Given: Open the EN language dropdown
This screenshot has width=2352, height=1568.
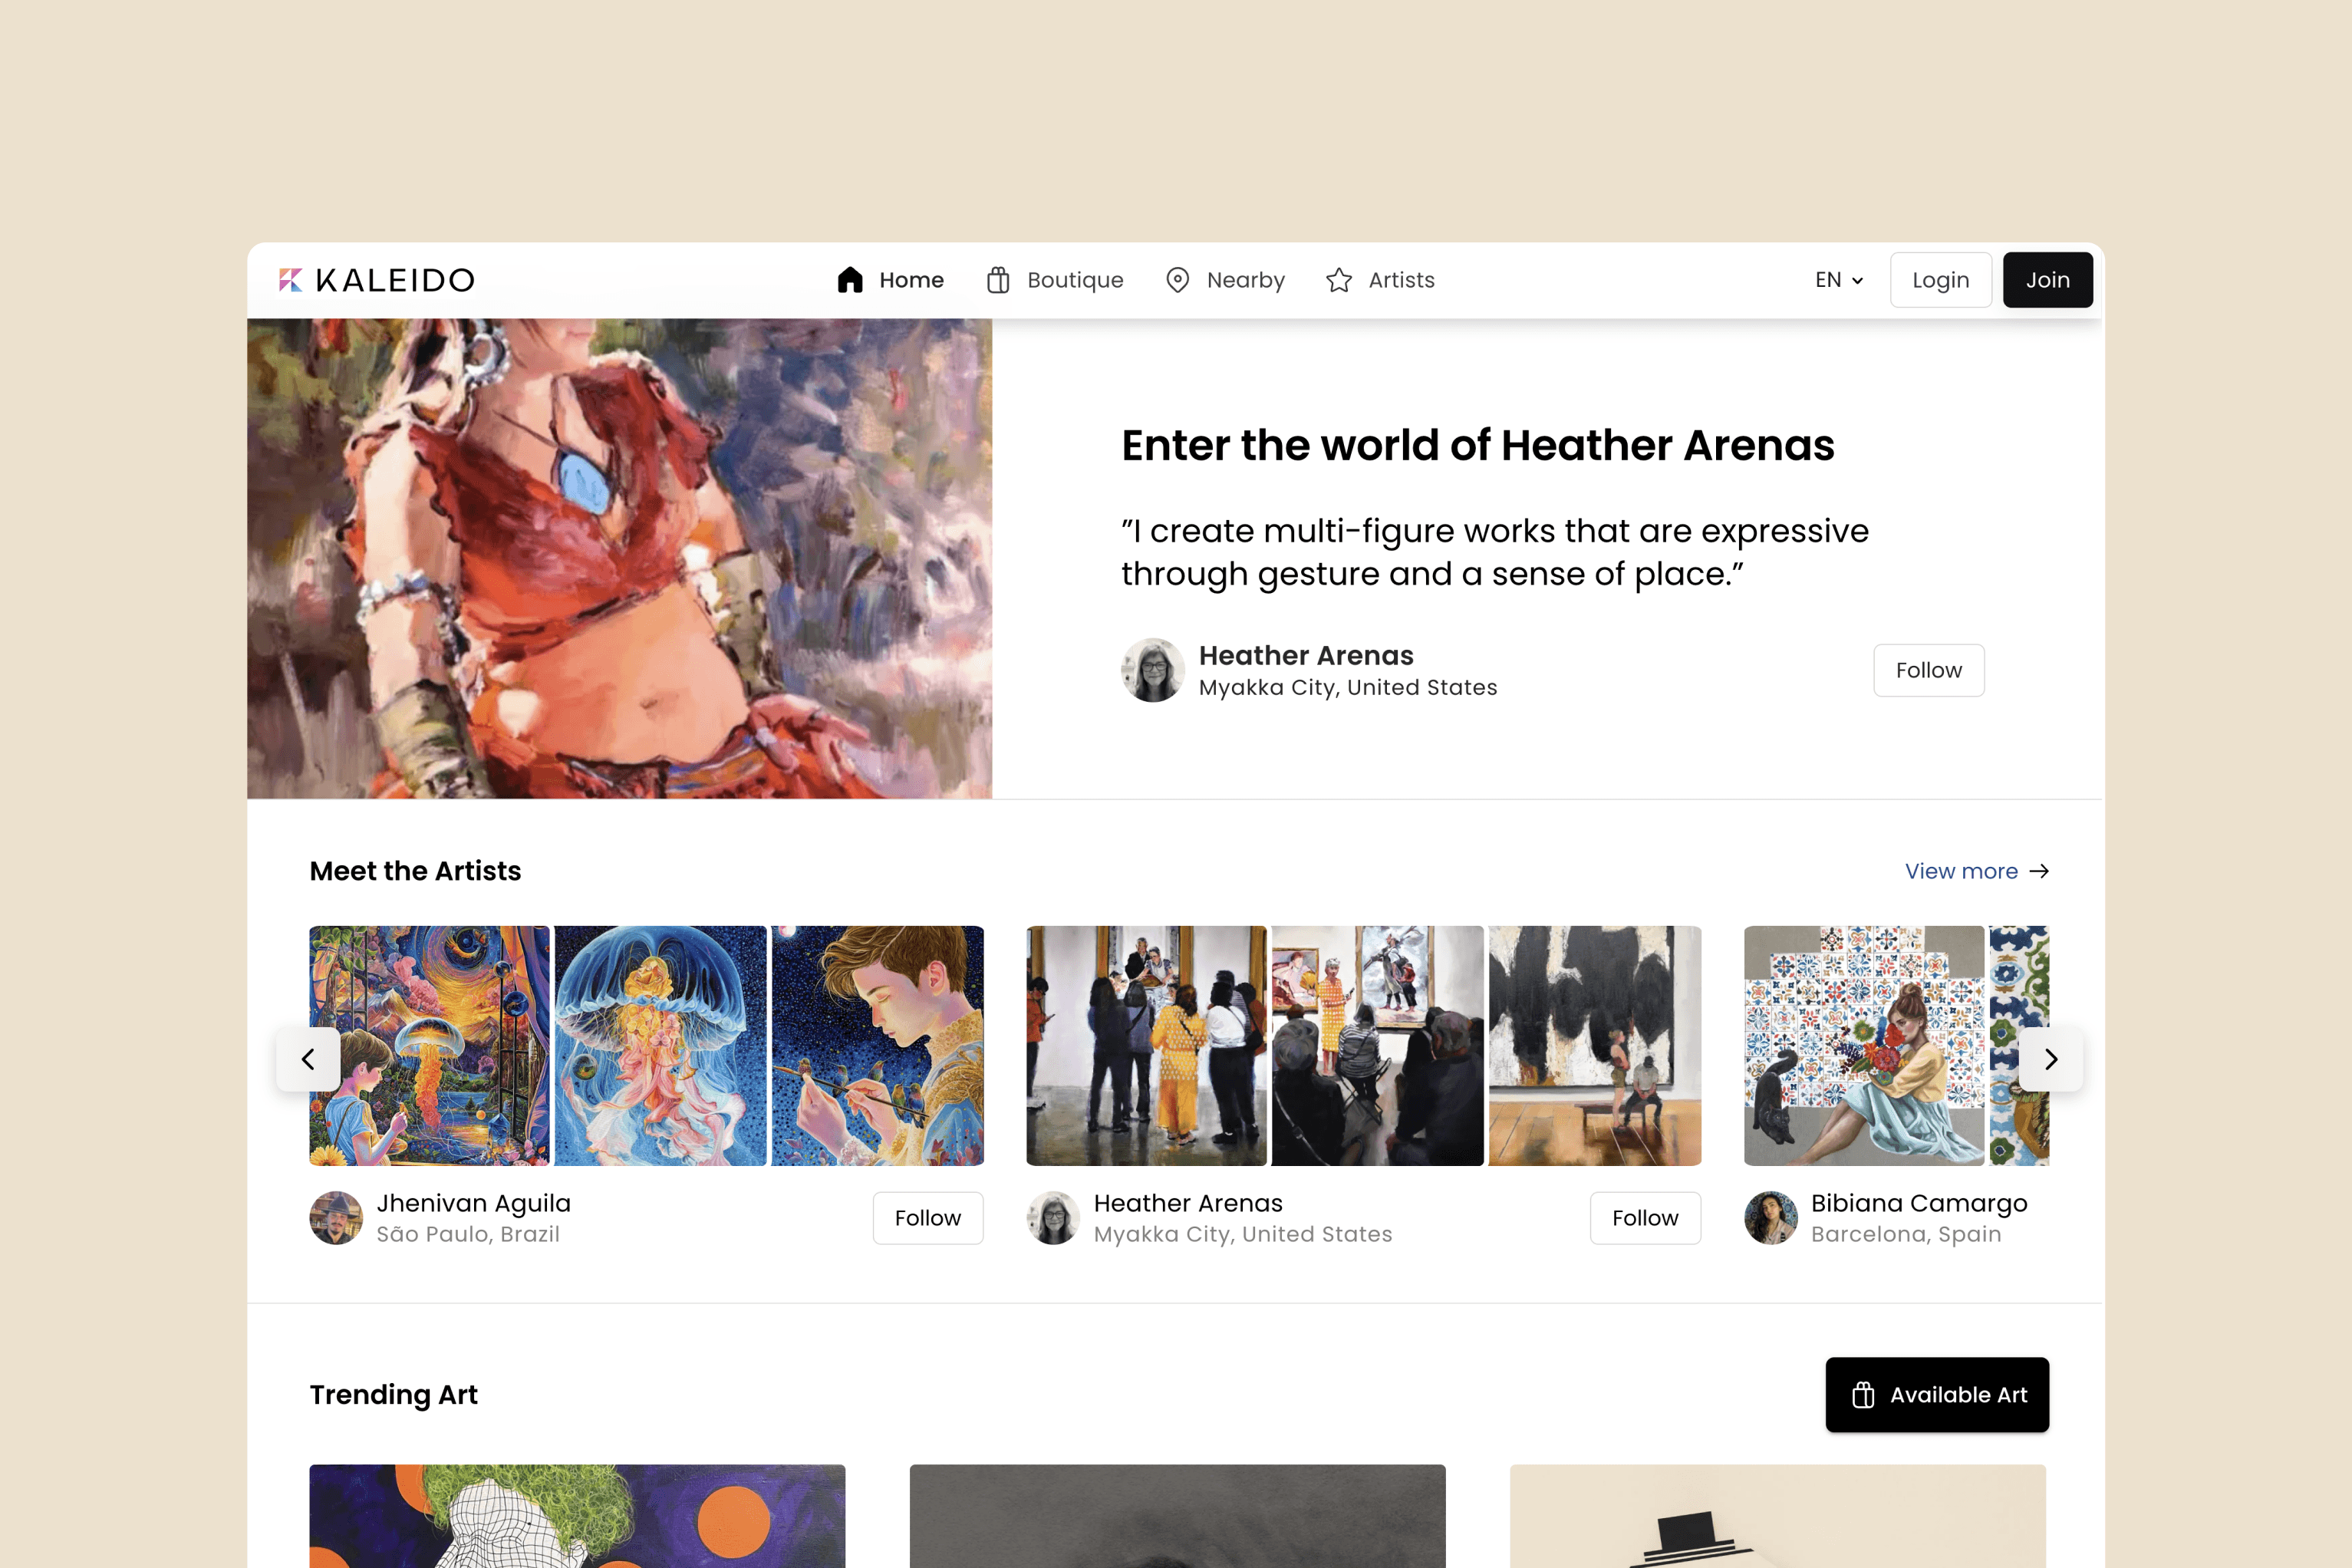Looking at the screenshot, I should click(x=1839, y=280).
